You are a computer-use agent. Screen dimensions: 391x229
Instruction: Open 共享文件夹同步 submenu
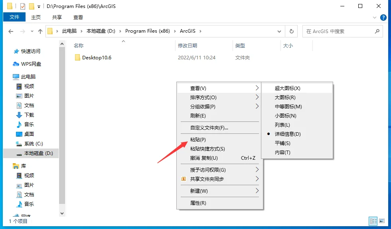pyautogui.click(x=219, y=179)
